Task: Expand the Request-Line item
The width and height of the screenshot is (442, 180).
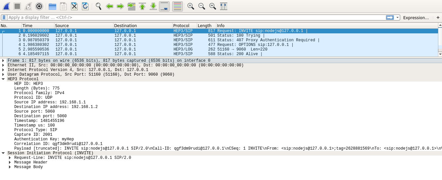Action: point(10,158)
